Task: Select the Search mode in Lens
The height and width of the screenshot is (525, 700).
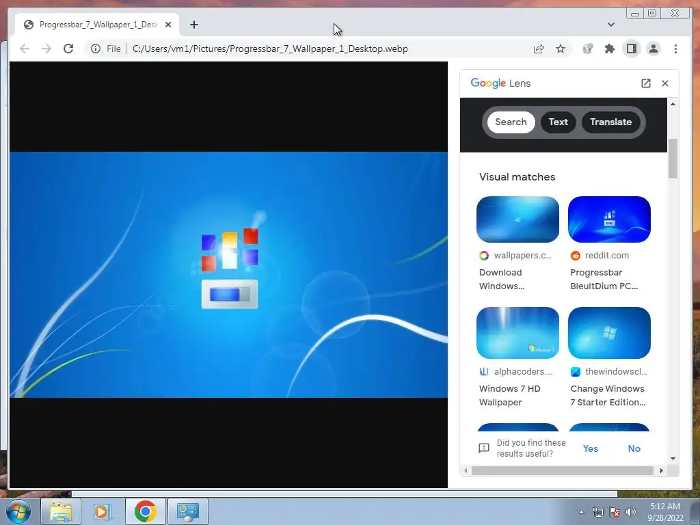Action: coord(511,122)
